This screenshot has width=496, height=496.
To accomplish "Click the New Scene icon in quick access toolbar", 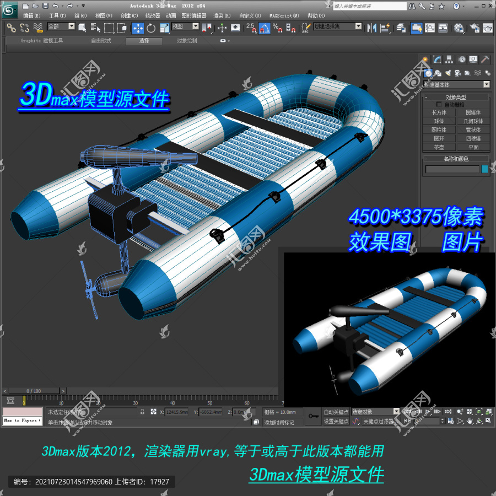I will pos(26,6).
